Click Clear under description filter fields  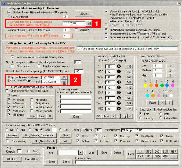76,117
